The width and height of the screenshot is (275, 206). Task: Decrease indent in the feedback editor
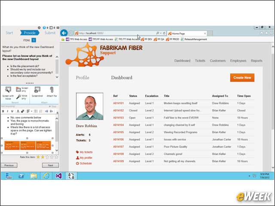click(x=47, y=111)
